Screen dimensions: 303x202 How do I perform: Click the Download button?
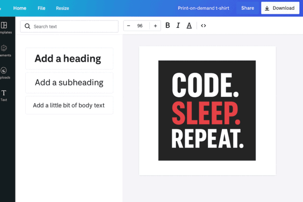280,8
